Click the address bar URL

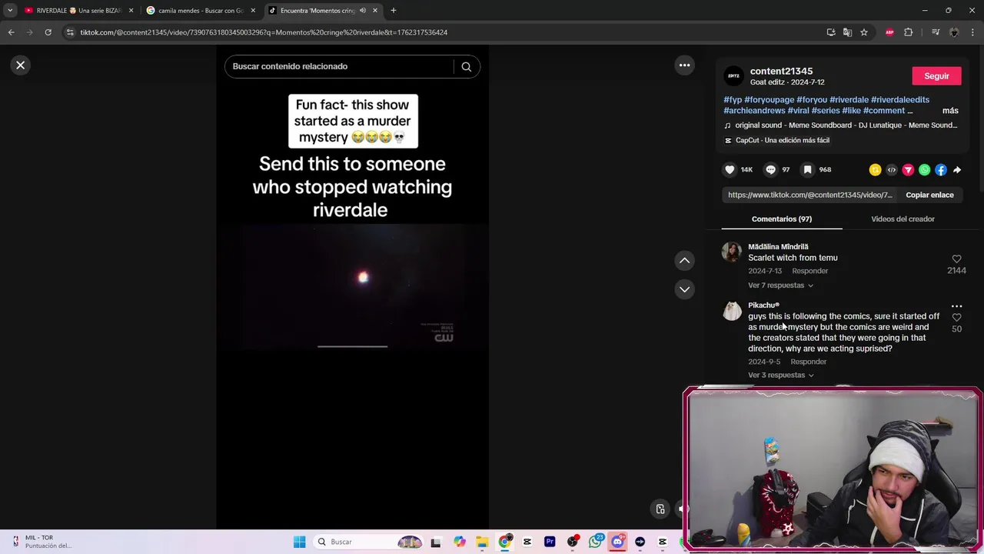click(264, 32)
